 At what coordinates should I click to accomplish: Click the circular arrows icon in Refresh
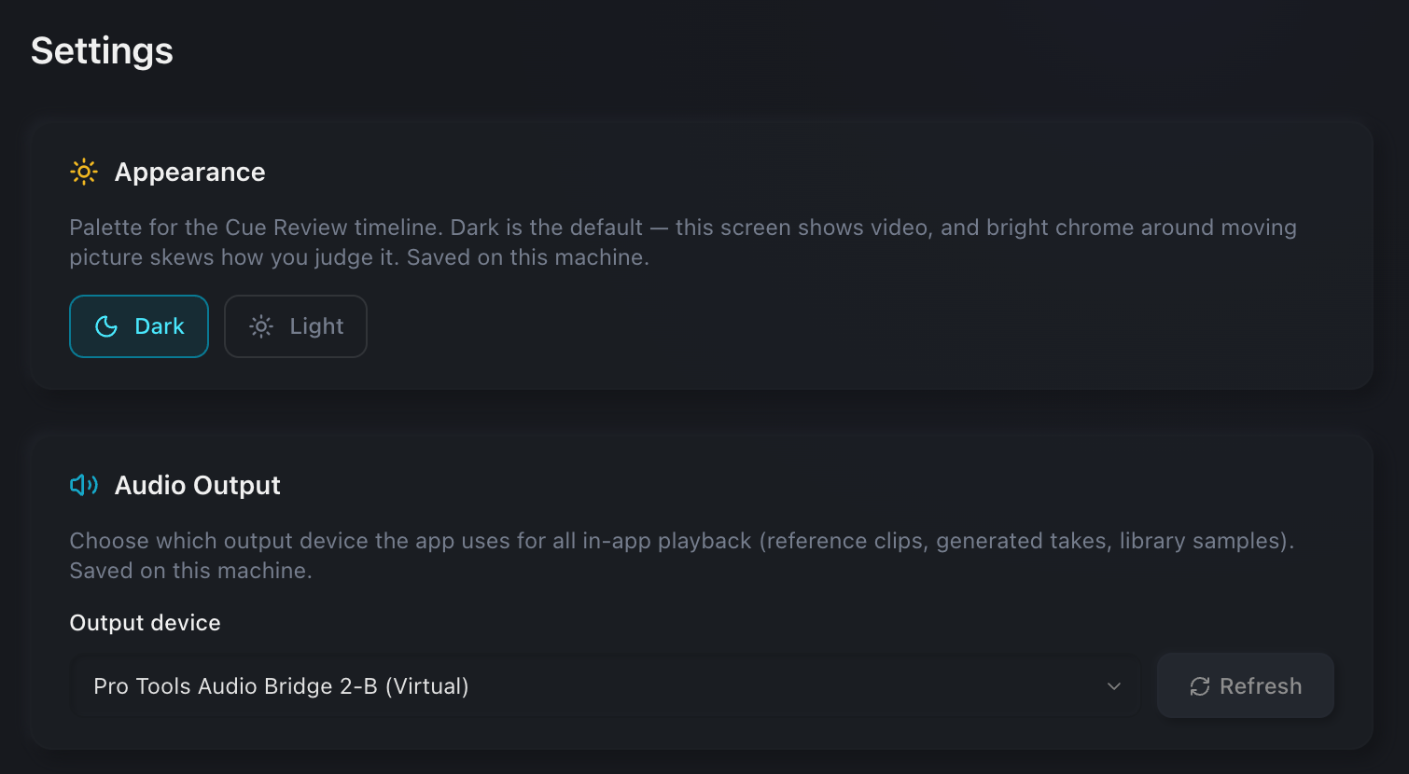click(1200, 686)
